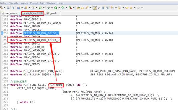This screenshot has width=178, height=110.
Task: Click the Last Edit Location icon
Action: pos(127,8)
